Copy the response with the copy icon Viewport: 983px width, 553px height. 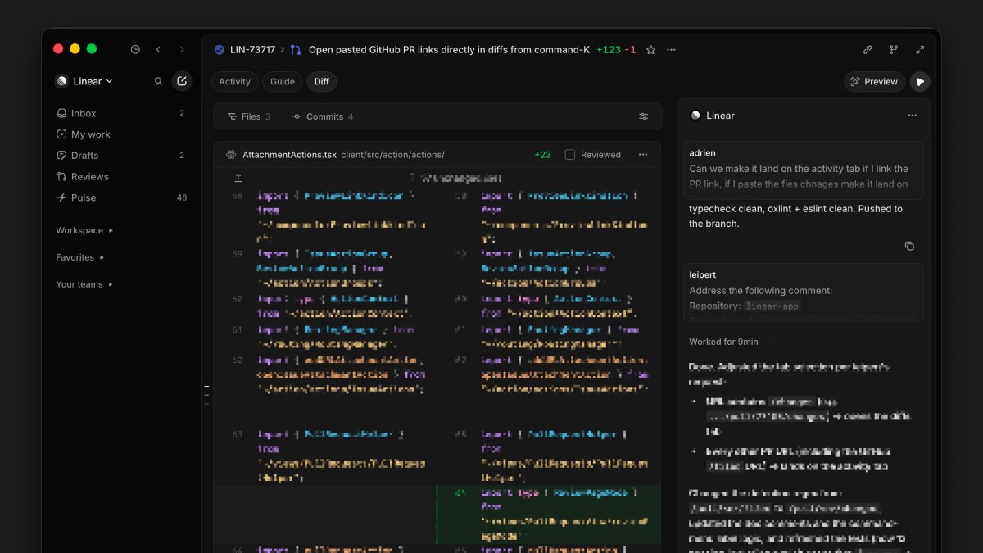[909, 246]
